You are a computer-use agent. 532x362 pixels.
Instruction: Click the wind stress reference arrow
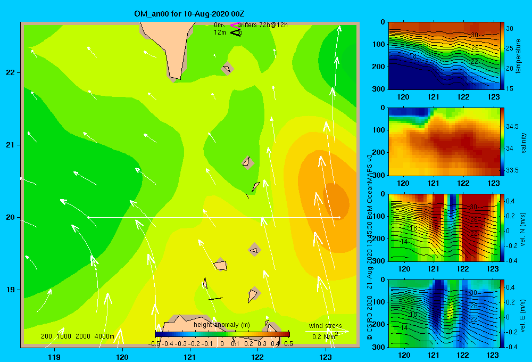327,331
